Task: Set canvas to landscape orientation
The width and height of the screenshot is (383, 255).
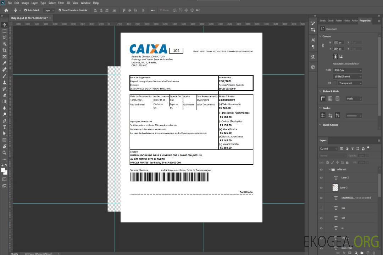Action: [341, 57]
